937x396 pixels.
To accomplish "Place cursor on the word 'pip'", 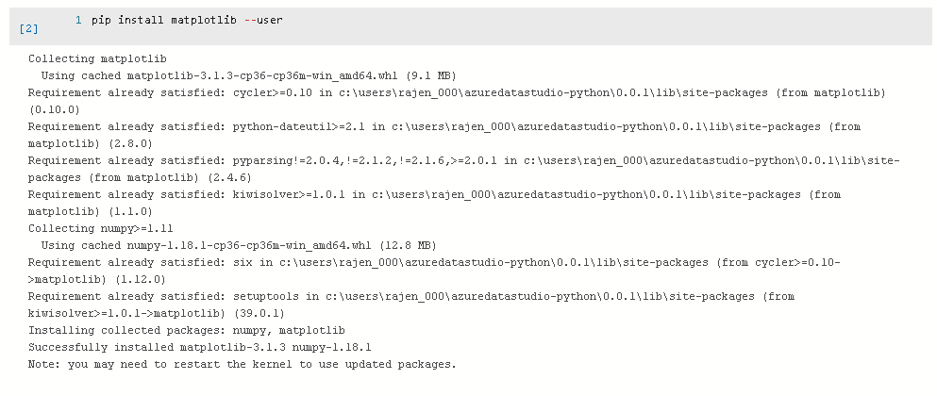I will [x=100, y=20].
